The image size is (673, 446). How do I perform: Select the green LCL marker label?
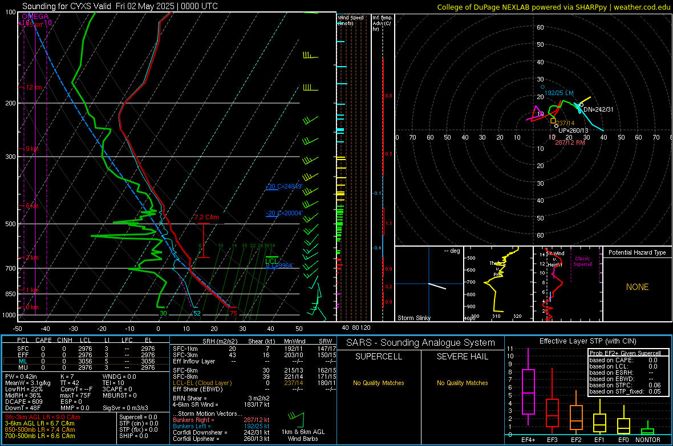[x=271, y=261]
